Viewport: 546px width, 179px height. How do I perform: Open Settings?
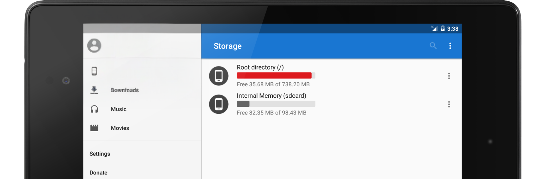[100, 154]
